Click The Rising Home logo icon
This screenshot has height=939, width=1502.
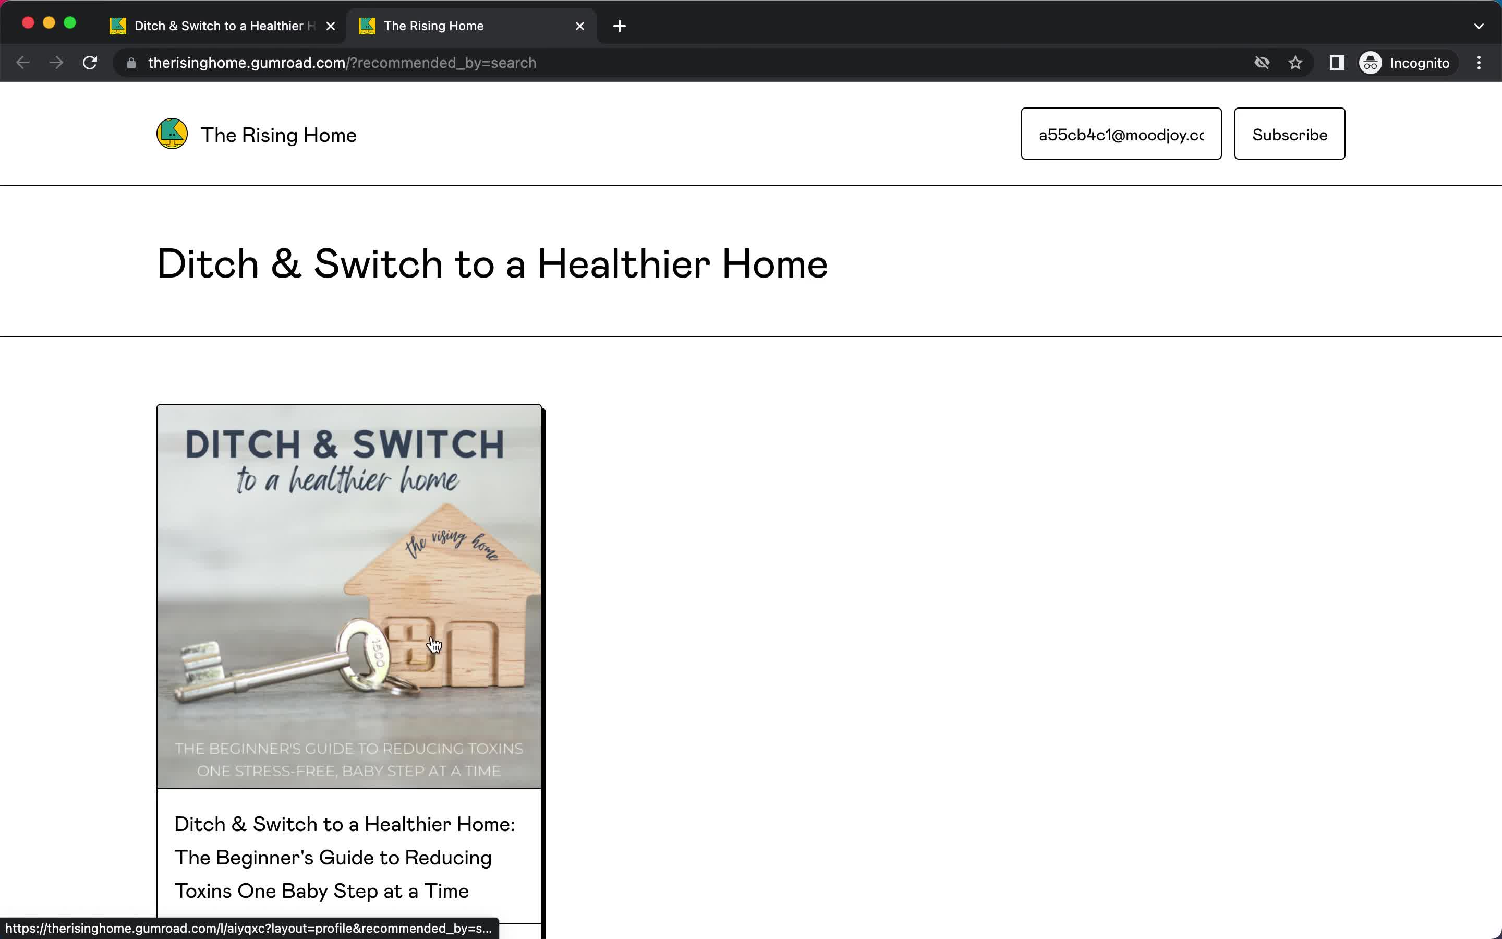pyautogui.click(x=172, y=133)
